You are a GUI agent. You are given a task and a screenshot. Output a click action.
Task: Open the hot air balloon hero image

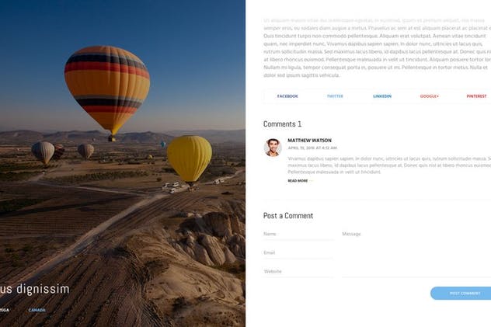coord(123,163)
